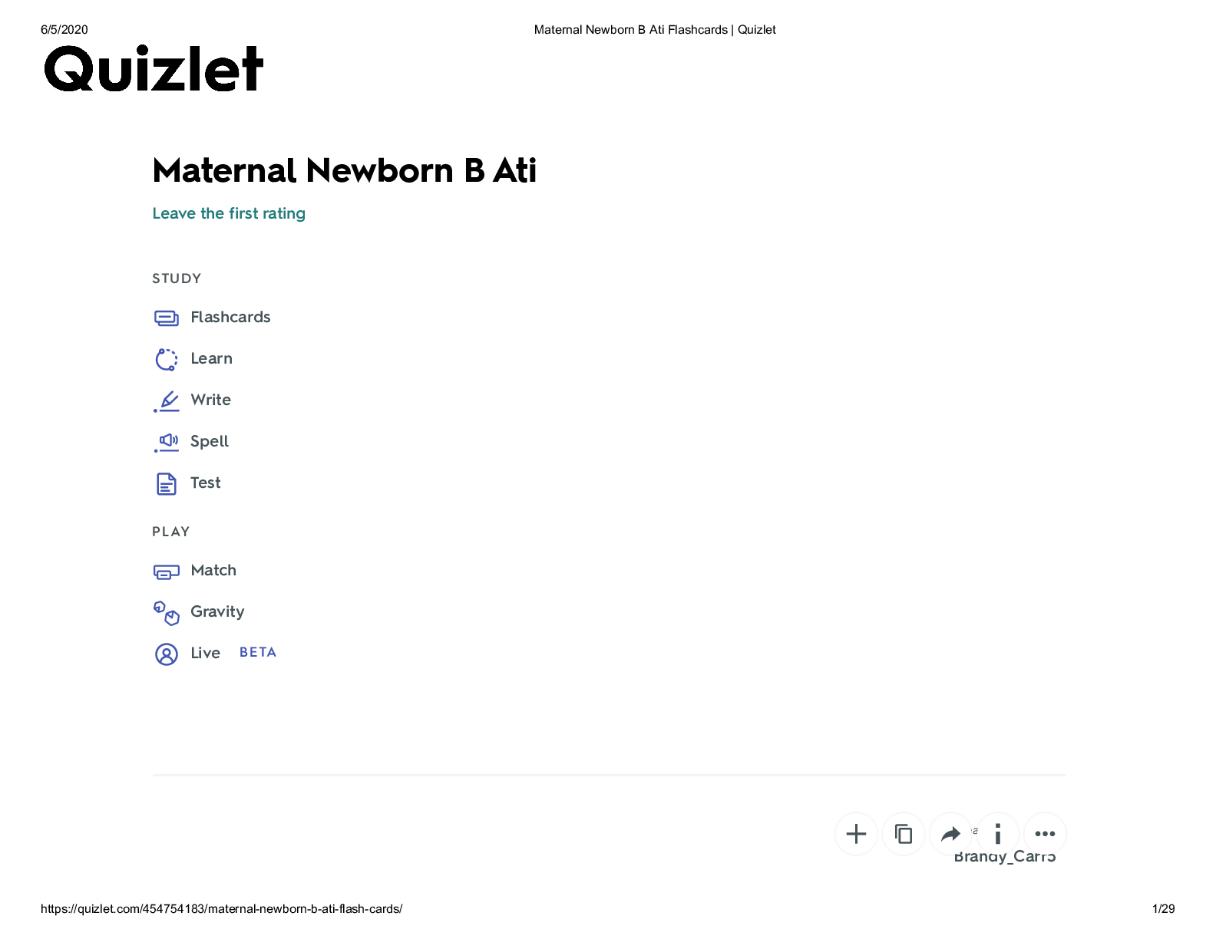The height and width of the screenshot is (939, 1216).
Task: Click the BETA label beside Live
Action: (257, 652)
